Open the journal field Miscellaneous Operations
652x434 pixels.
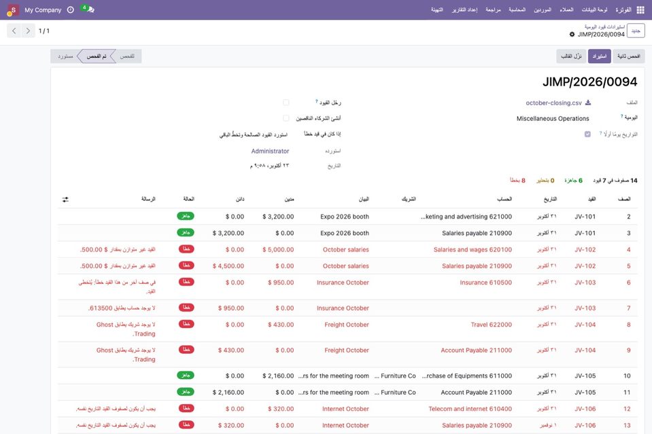pyautogui.click(x=553, y=119)
